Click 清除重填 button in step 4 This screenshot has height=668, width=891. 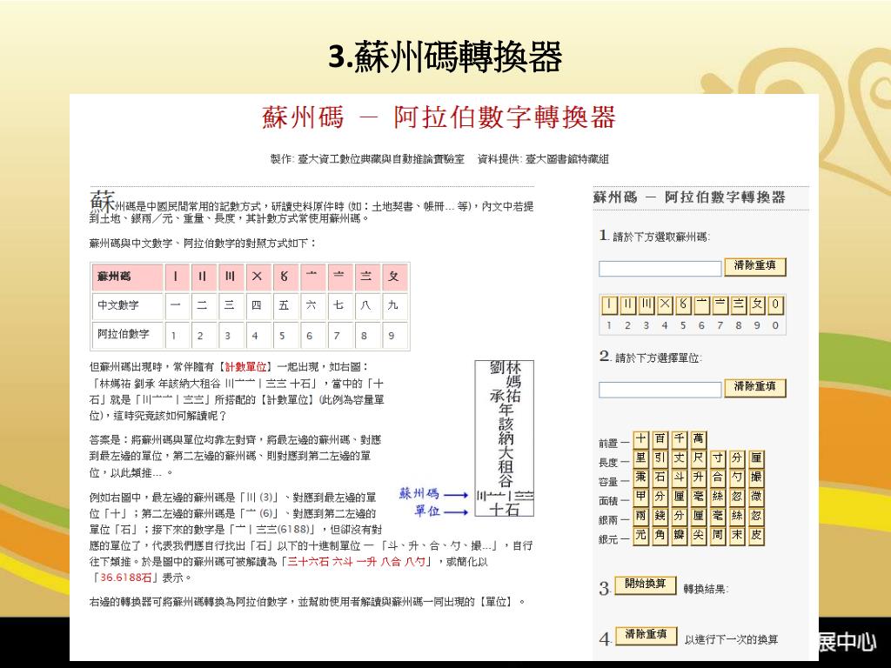646,636
